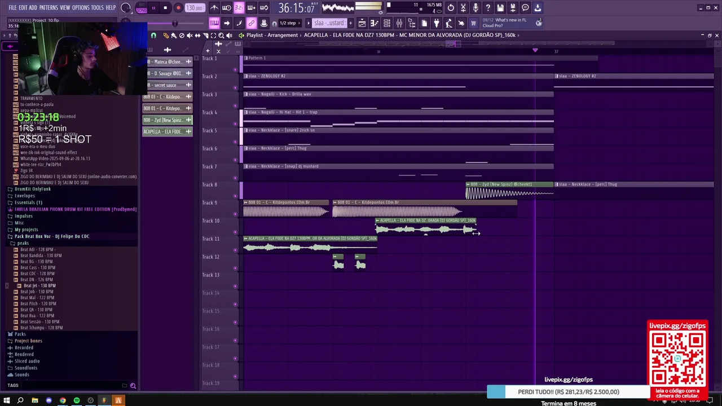Select the playlist mute tool
The width and height of the screenshot is (722, 406).
[x=190, y=36]
